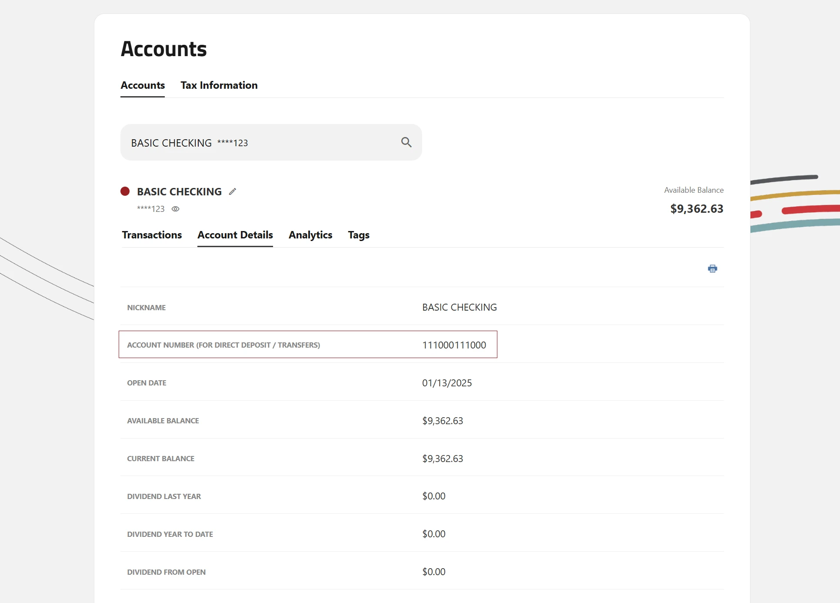Select the NICKNAME row value

(x=460, y=307)
